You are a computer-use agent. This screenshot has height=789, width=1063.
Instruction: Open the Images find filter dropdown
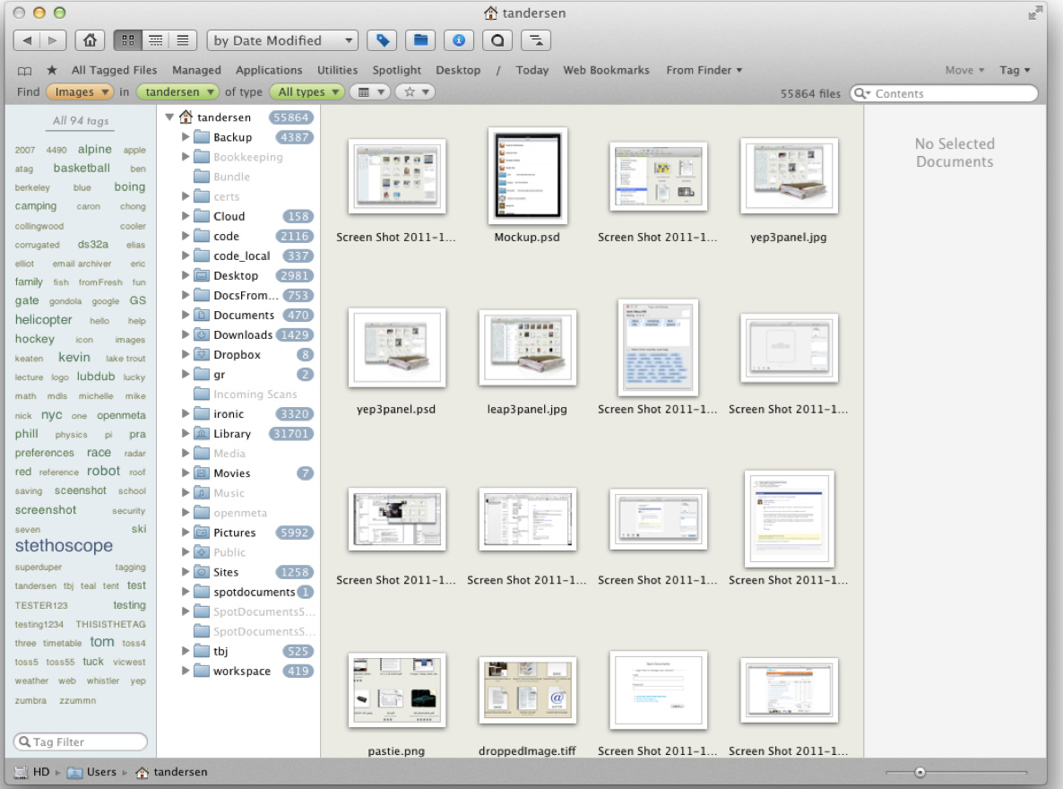pos(80,92)
